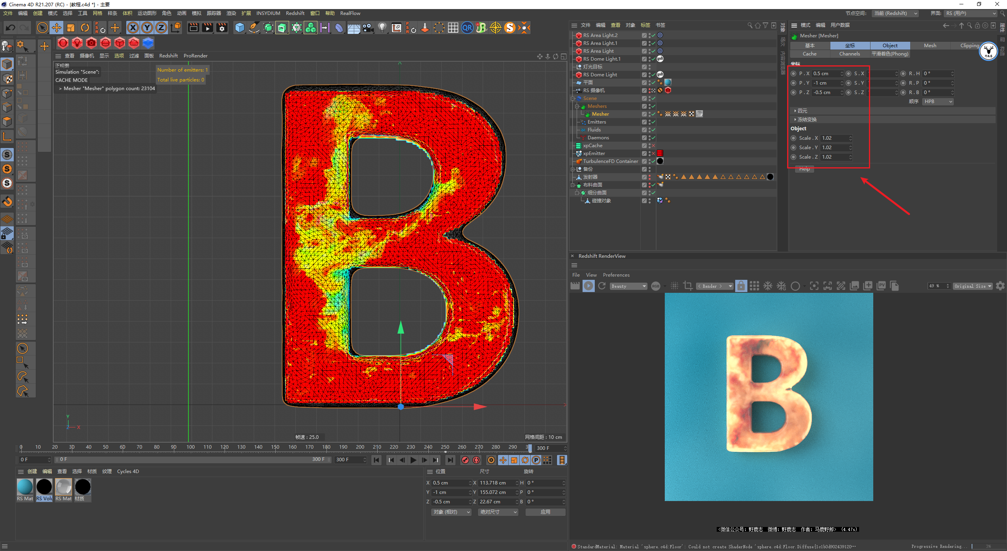This screenshot has width=1007, height=551.
Task: Select the Move tool in top toolbar
Action: pos(57,28)
